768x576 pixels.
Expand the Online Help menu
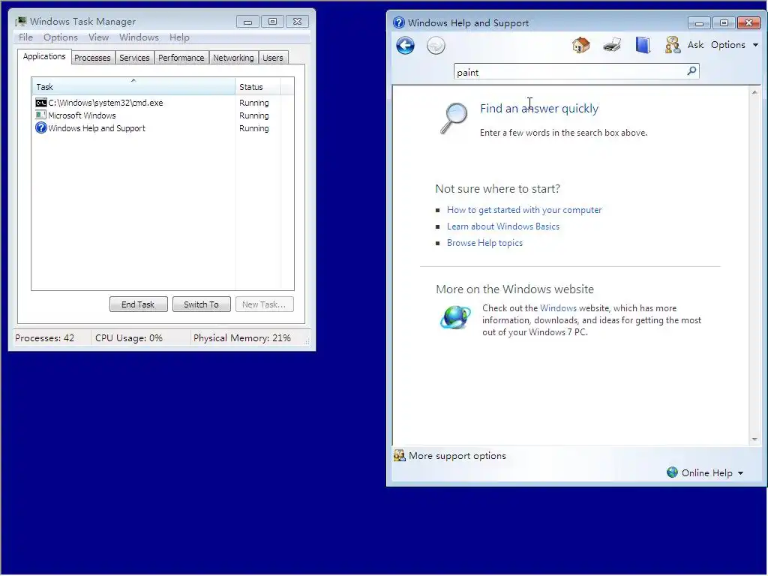click(x=712, y=472)
